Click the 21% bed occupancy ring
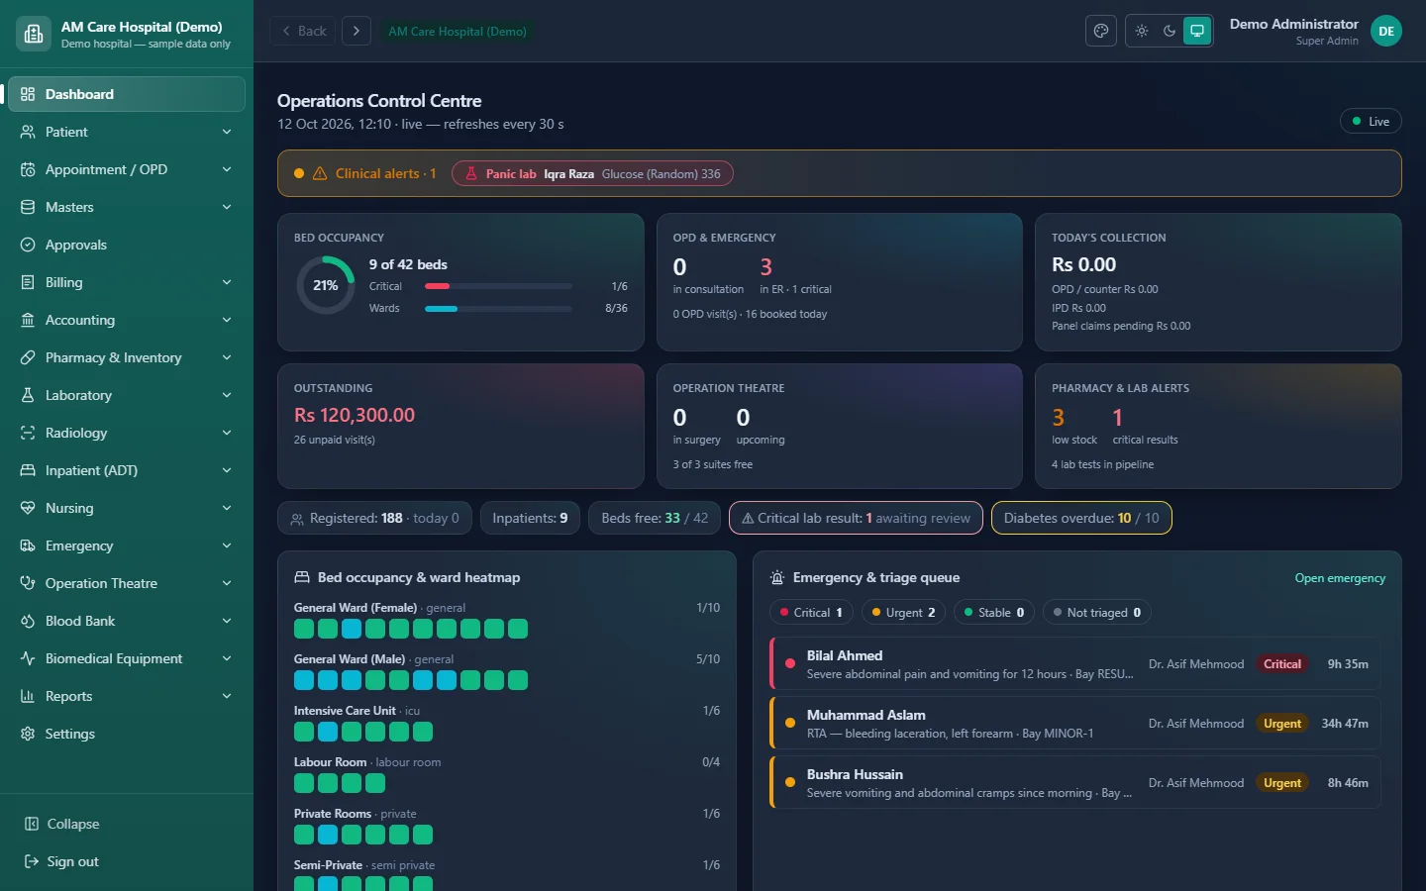The image size is (1426, 891). point(326,285)
